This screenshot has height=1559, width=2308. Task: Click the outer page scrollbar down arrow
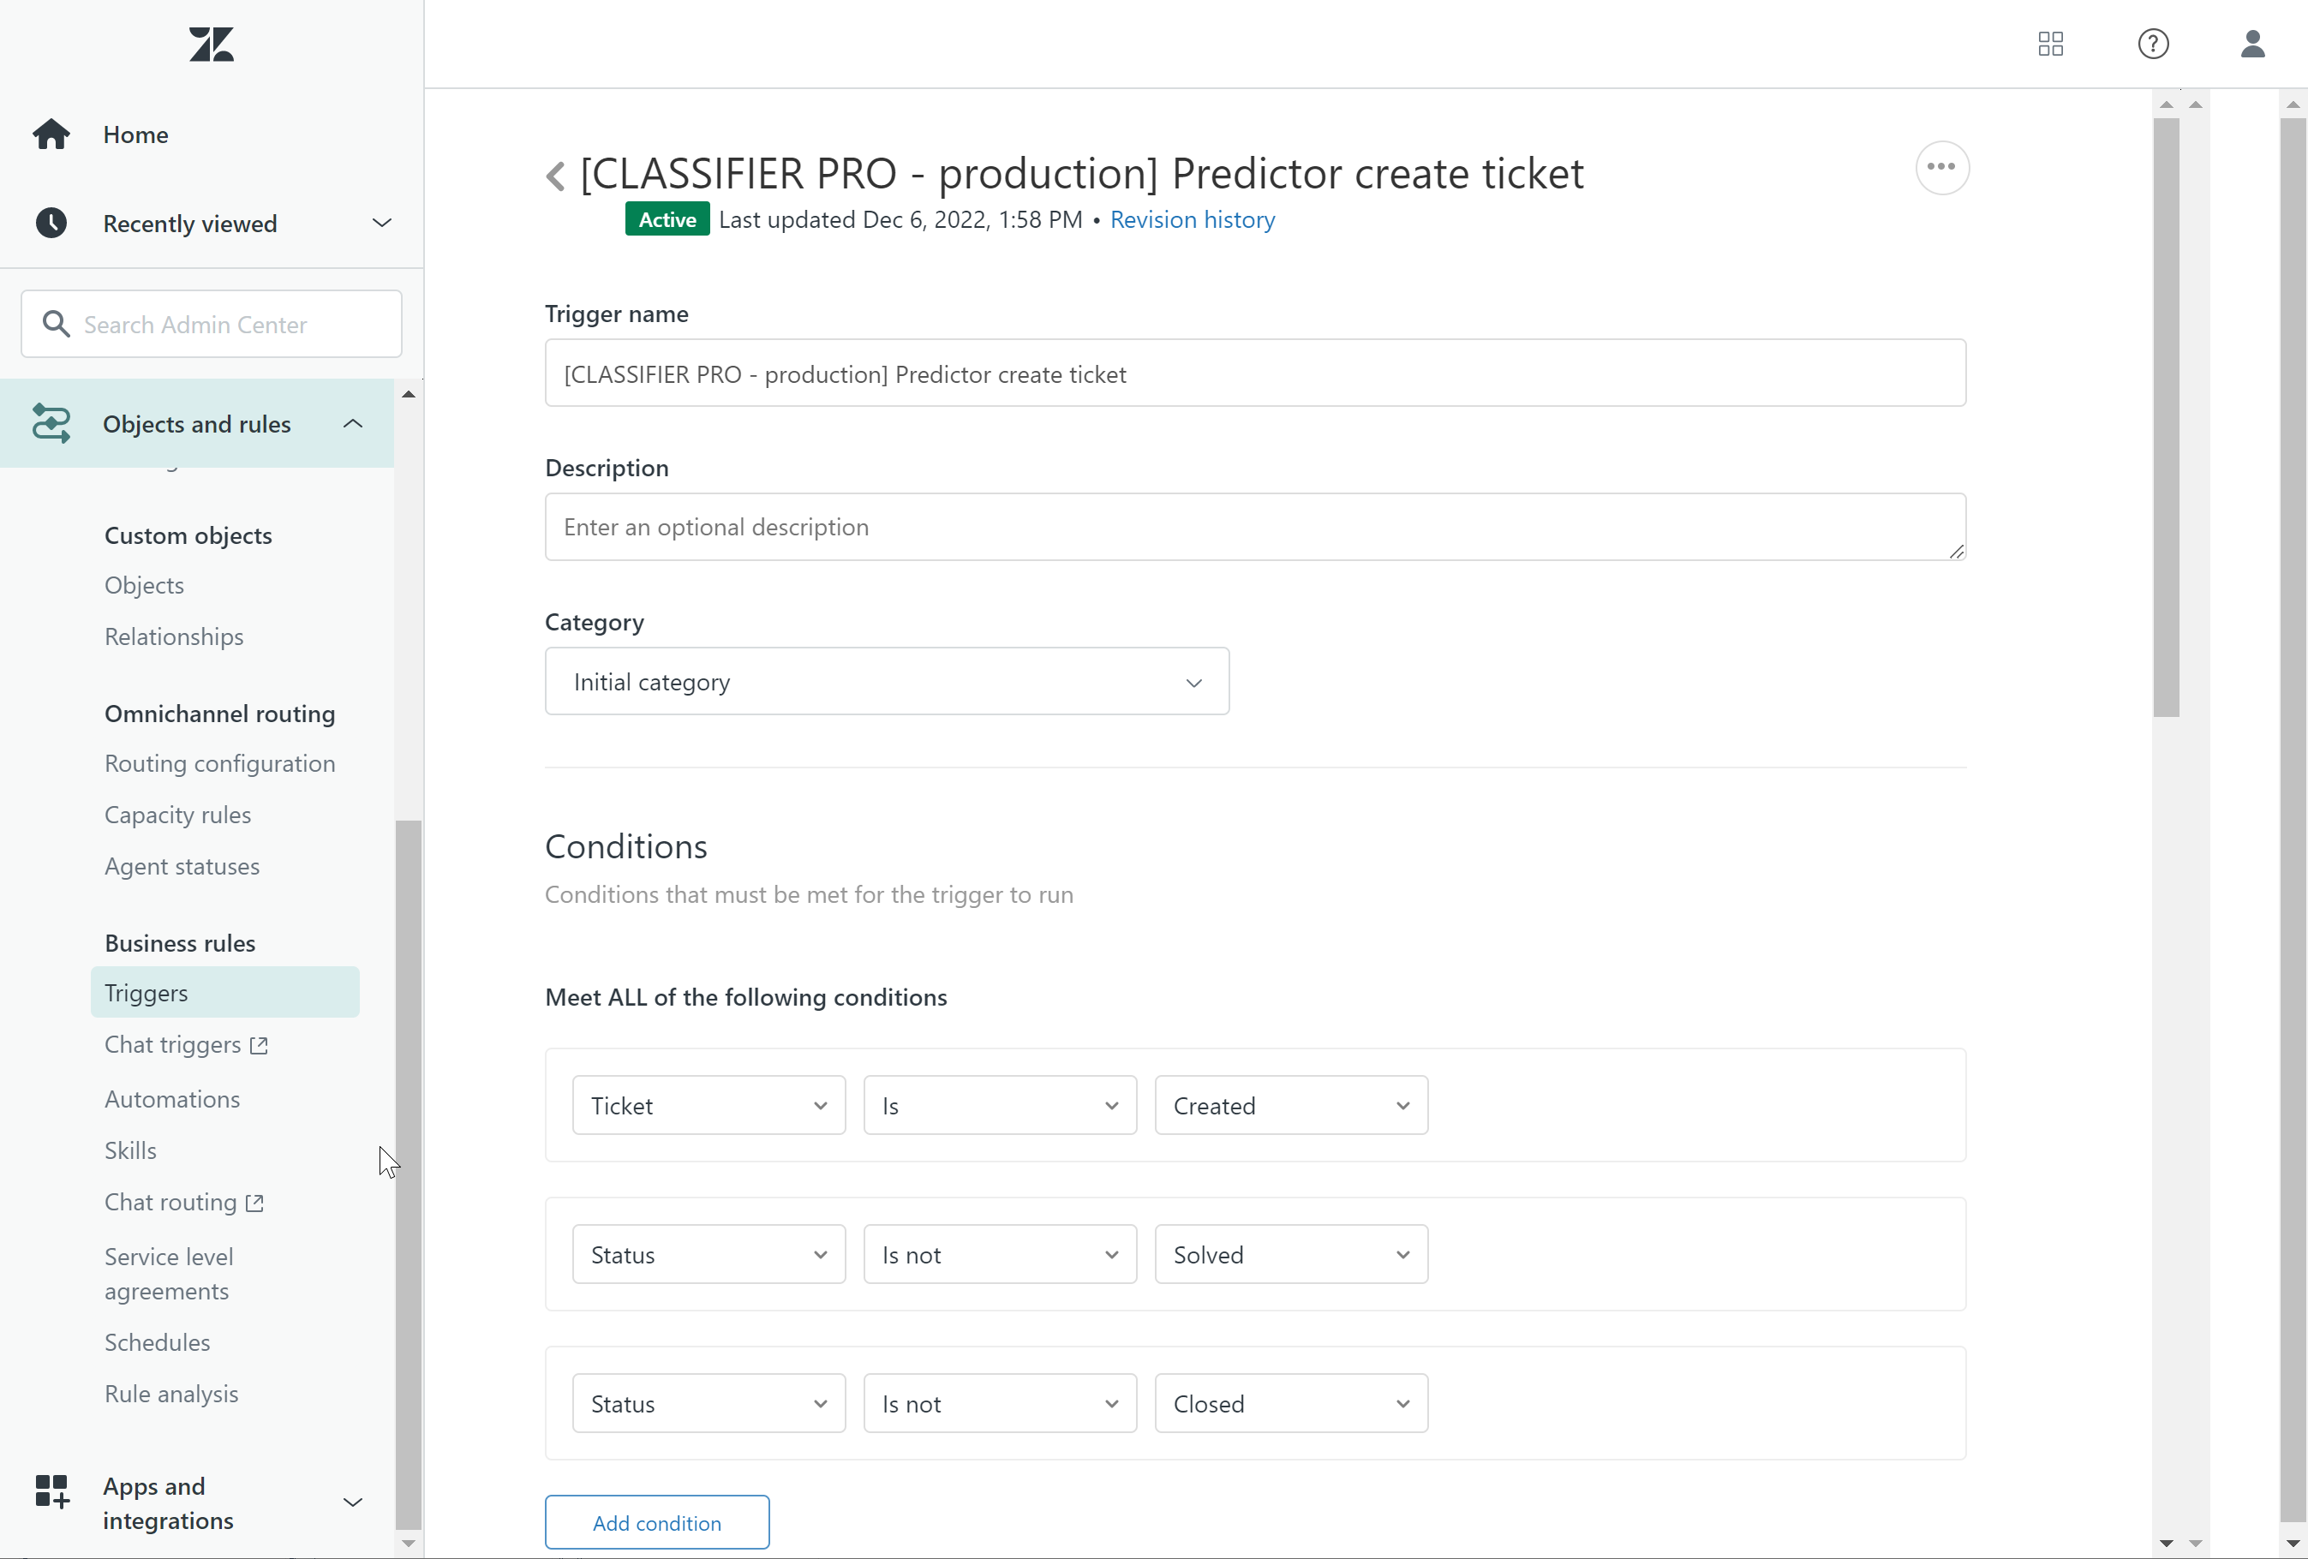pyautogui.click(x=2292, y=1543)
